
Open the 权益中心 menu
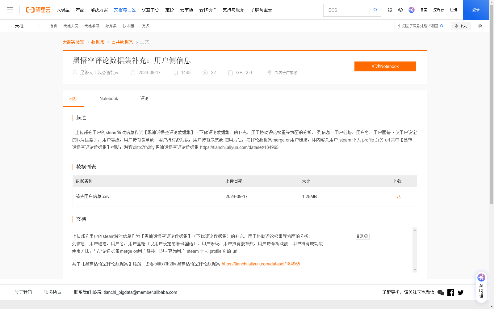click(x=150, y=10)
